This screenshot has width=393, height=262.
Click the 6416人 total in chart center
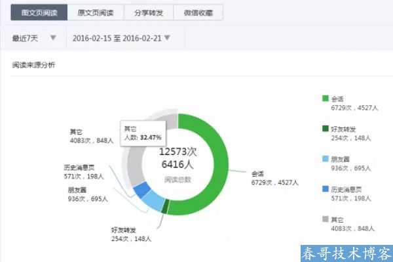(x=178, y=165)
